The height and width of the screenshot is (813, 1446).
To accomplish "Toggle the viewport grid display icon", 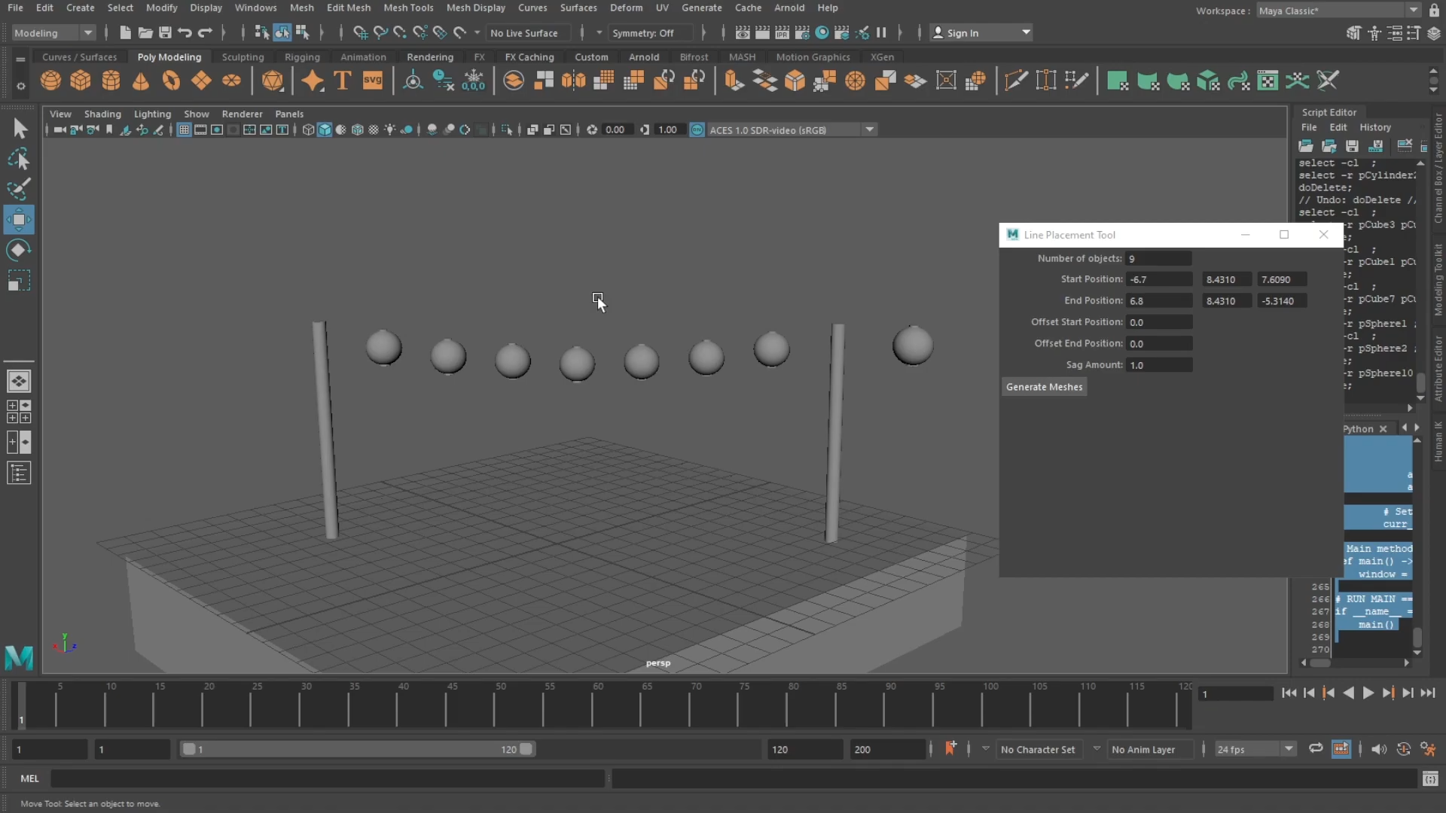I will 184,129.
